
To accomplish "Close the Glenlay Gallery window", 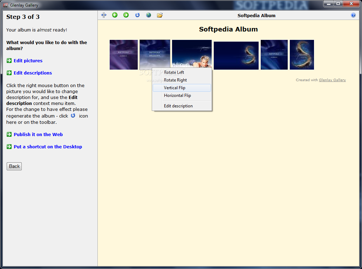I will [x=351, y=3].
